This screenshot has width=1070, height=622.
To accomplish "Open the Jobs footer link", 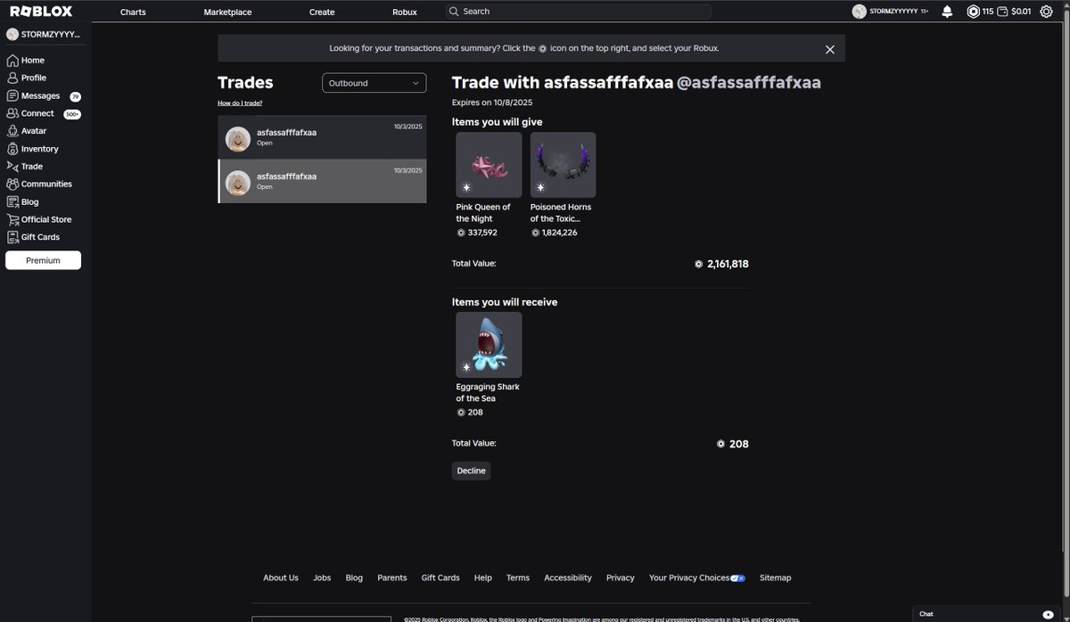I will click(322, 577).
